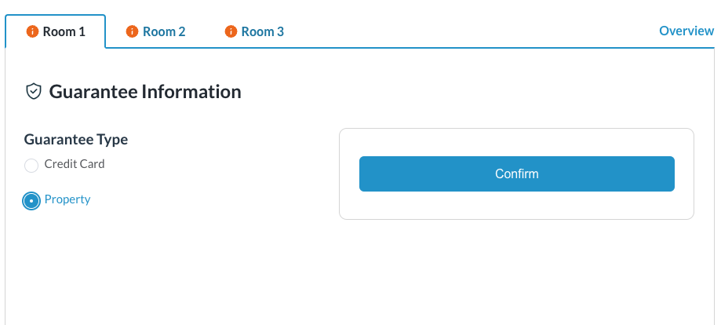Click the 'Credit Card' option label
The width and height of the screenshot is (721, 325).
pos(75,164)
